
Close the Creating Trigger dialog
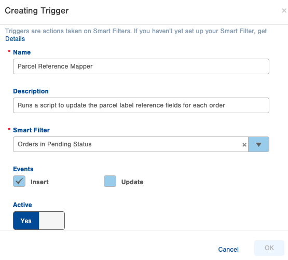tap(284, 11)
